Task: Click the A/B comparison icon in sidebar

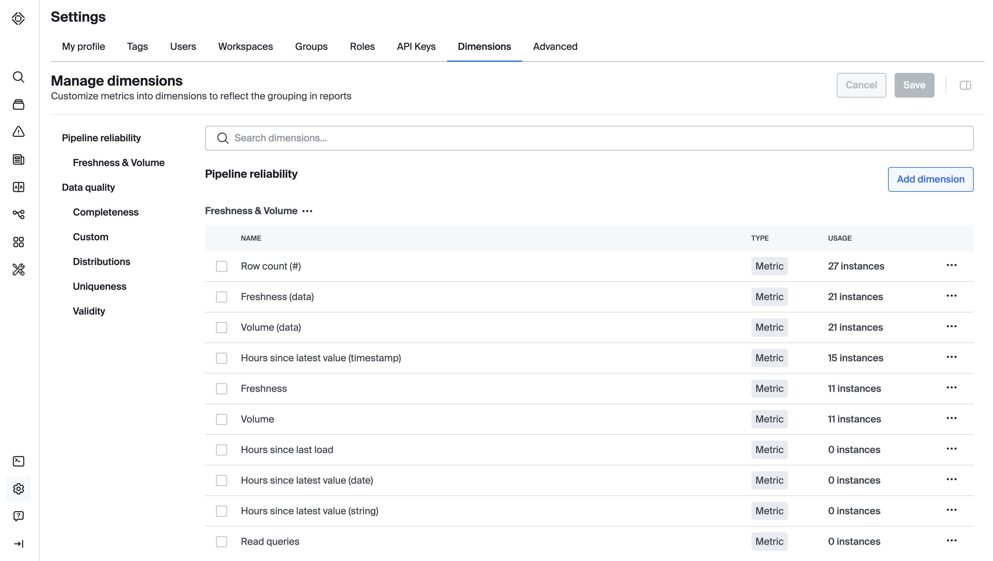Action: [19, 187]
